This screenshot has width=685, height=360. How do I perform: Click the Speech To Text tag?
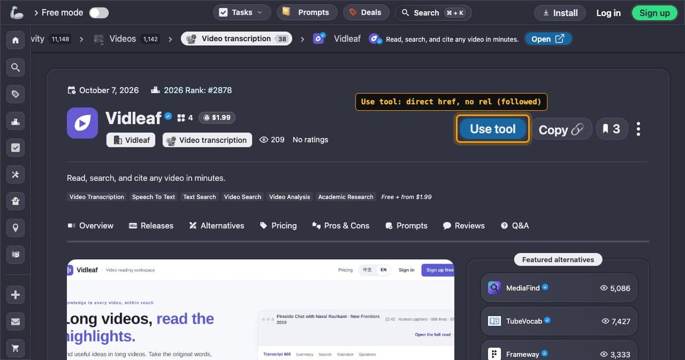click(x=154, y=197)
